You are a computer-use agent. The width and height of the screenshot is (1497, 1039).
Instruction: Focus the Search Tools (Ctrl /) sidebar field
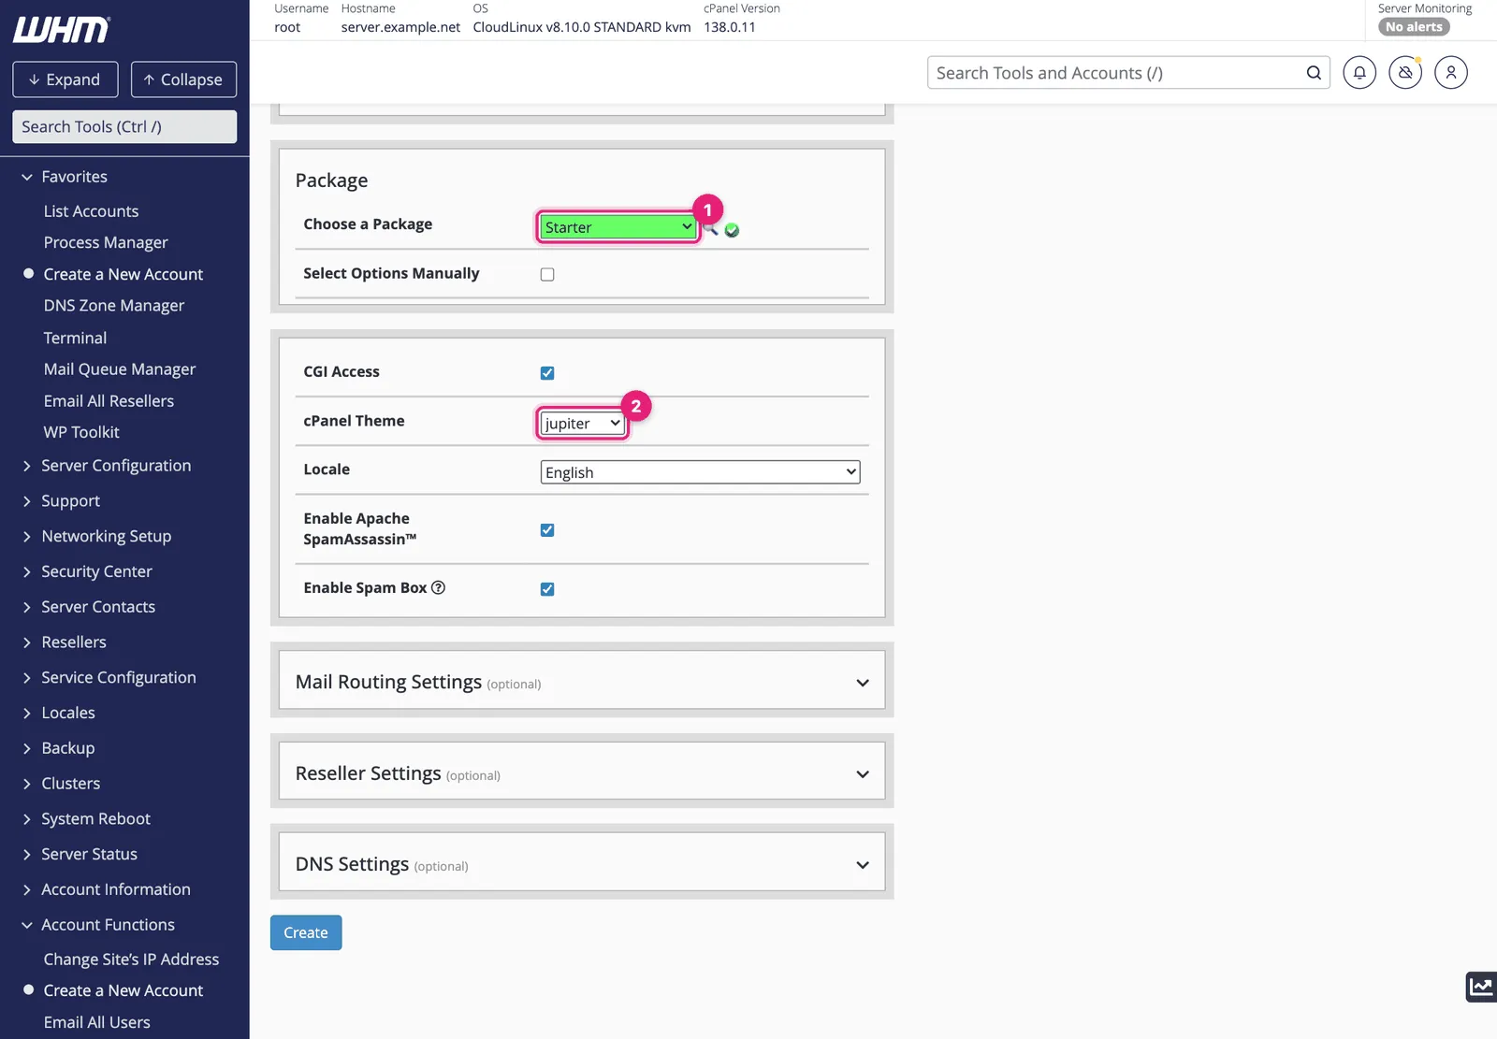(124, 127)
